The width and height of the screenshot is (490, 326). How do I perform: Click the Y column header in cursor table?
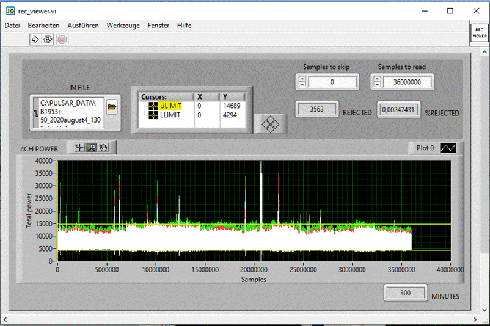233,97
